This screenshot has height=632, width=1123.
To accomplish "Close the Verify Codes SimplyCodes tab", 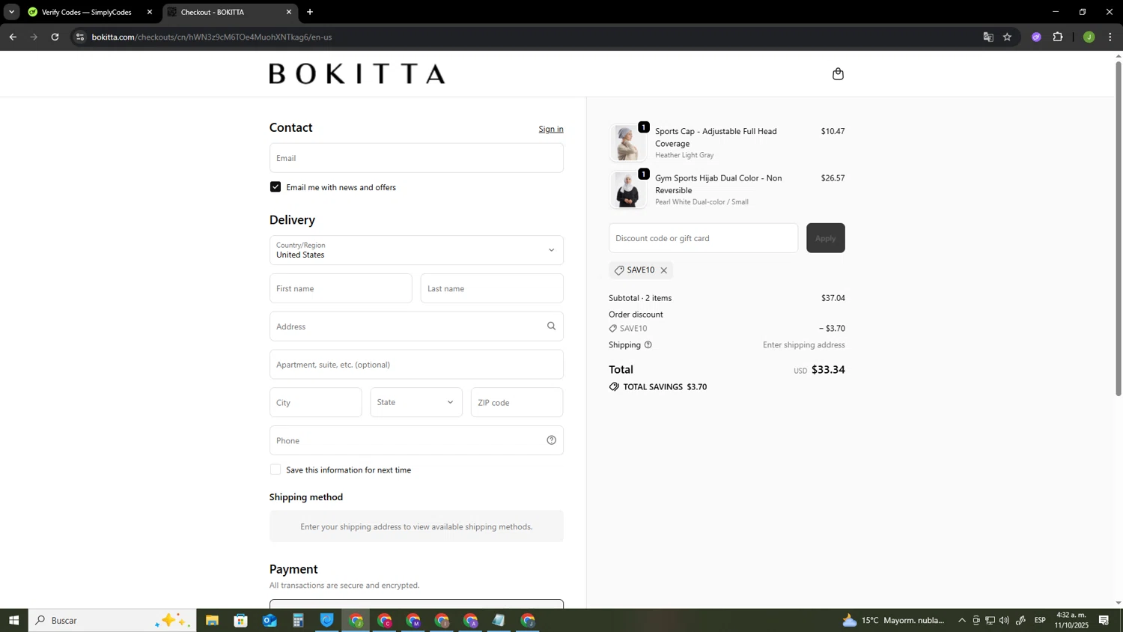I will 150,12.
